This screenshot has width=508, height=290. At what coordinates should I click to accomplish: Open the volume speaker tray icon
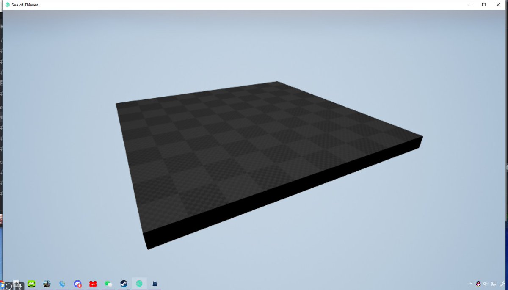(x=486, y=284)
